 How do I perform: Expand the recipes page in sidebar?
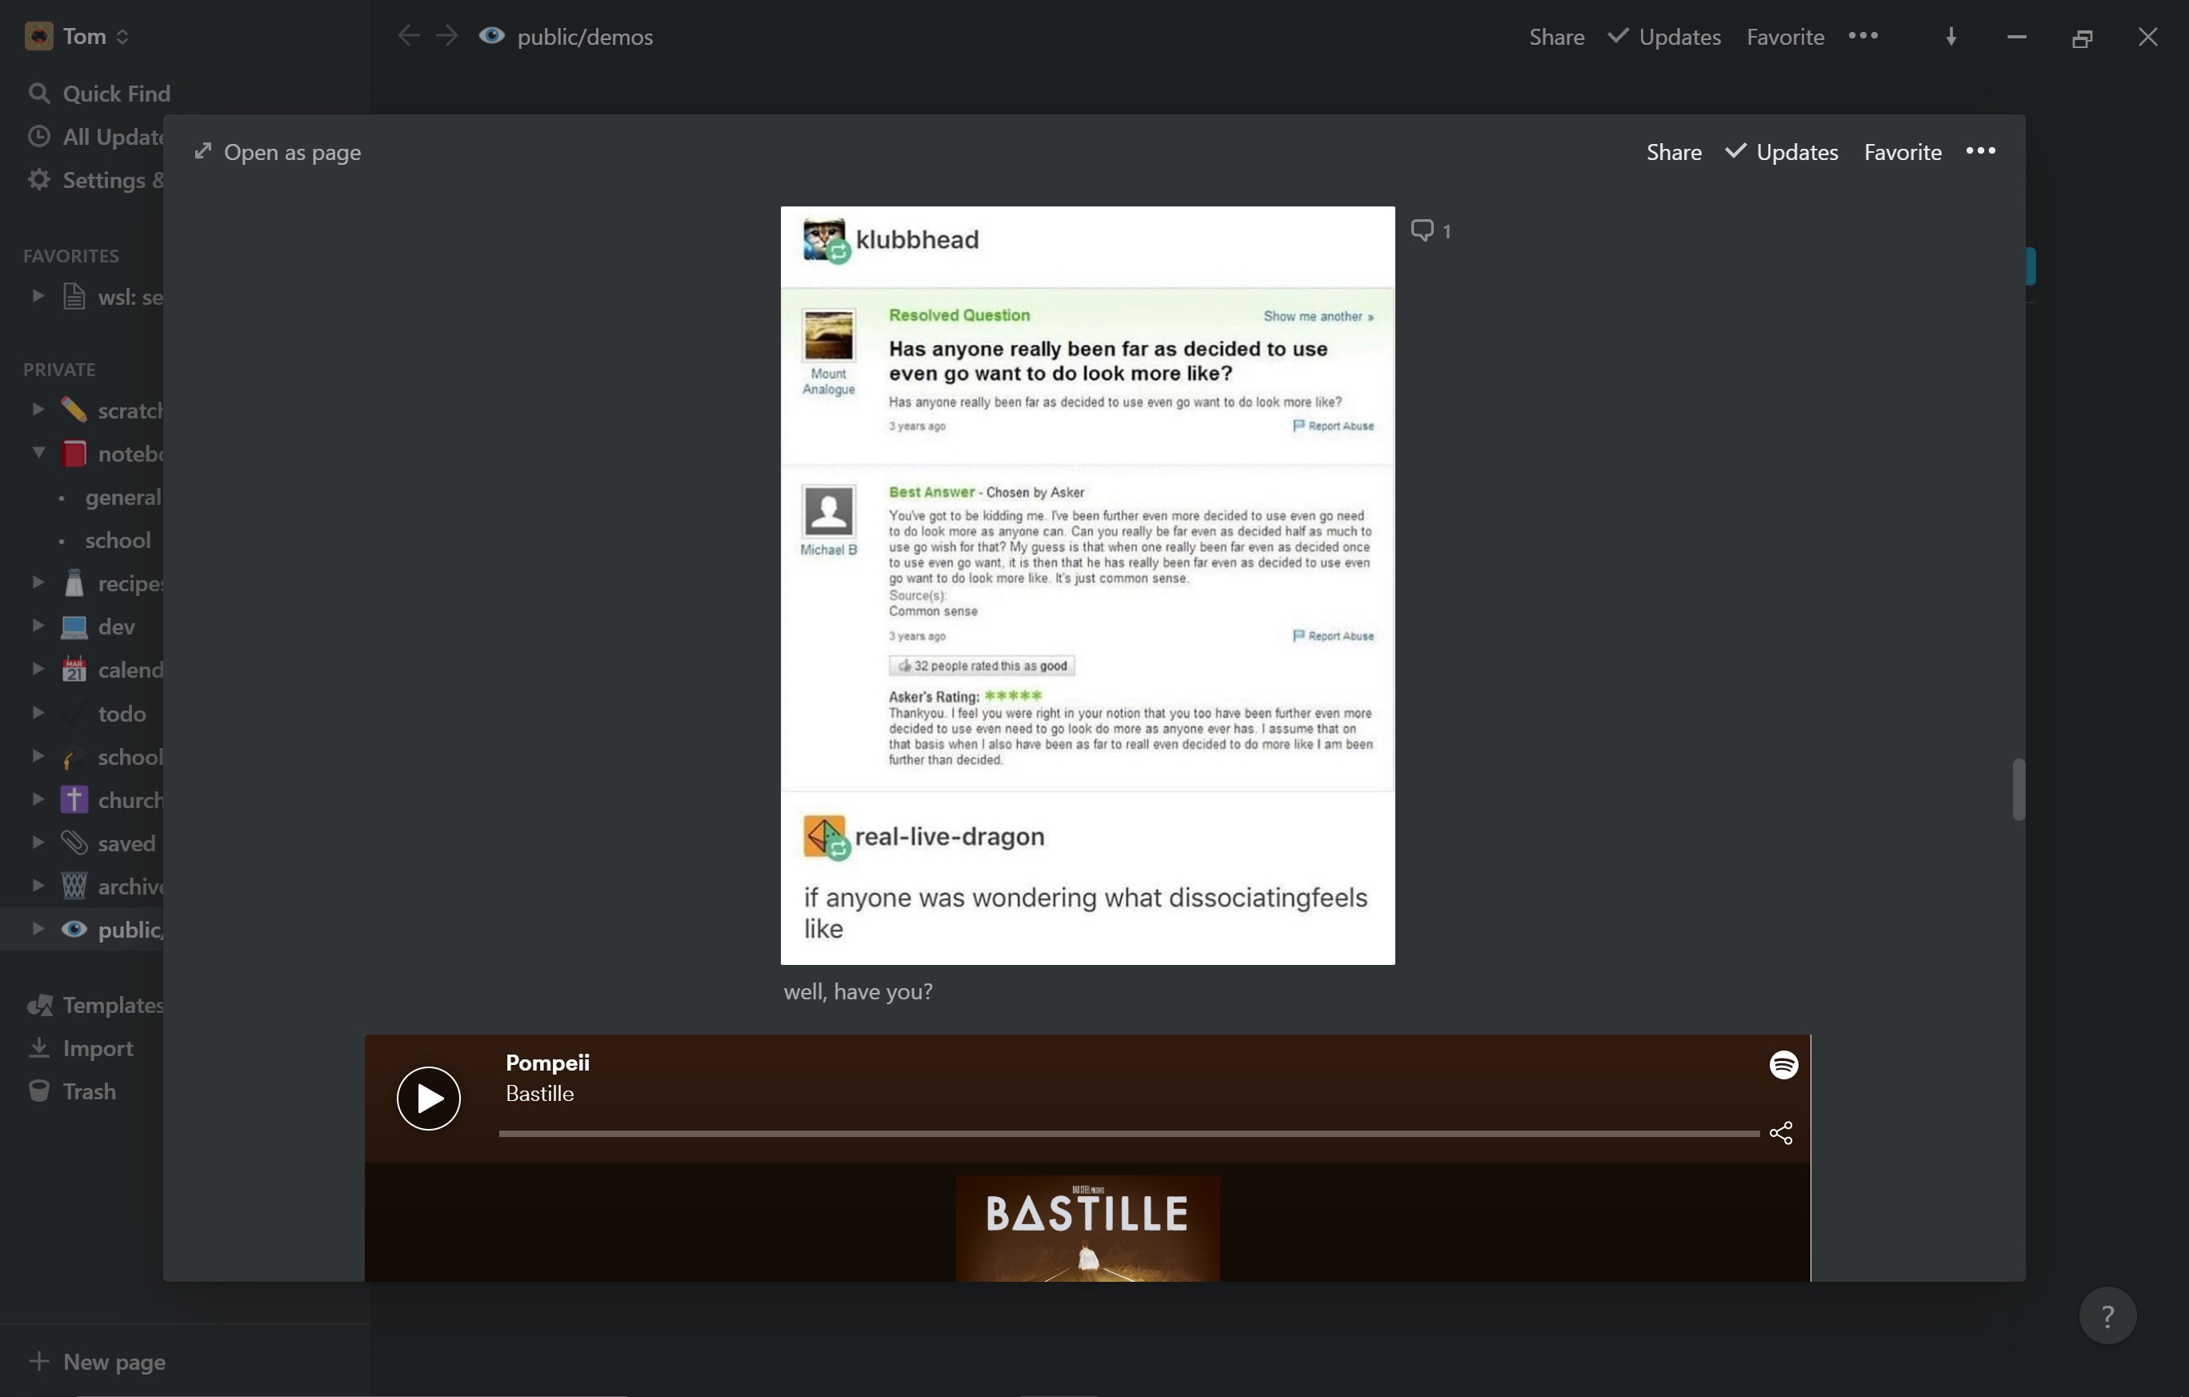[x=38, y=582]
